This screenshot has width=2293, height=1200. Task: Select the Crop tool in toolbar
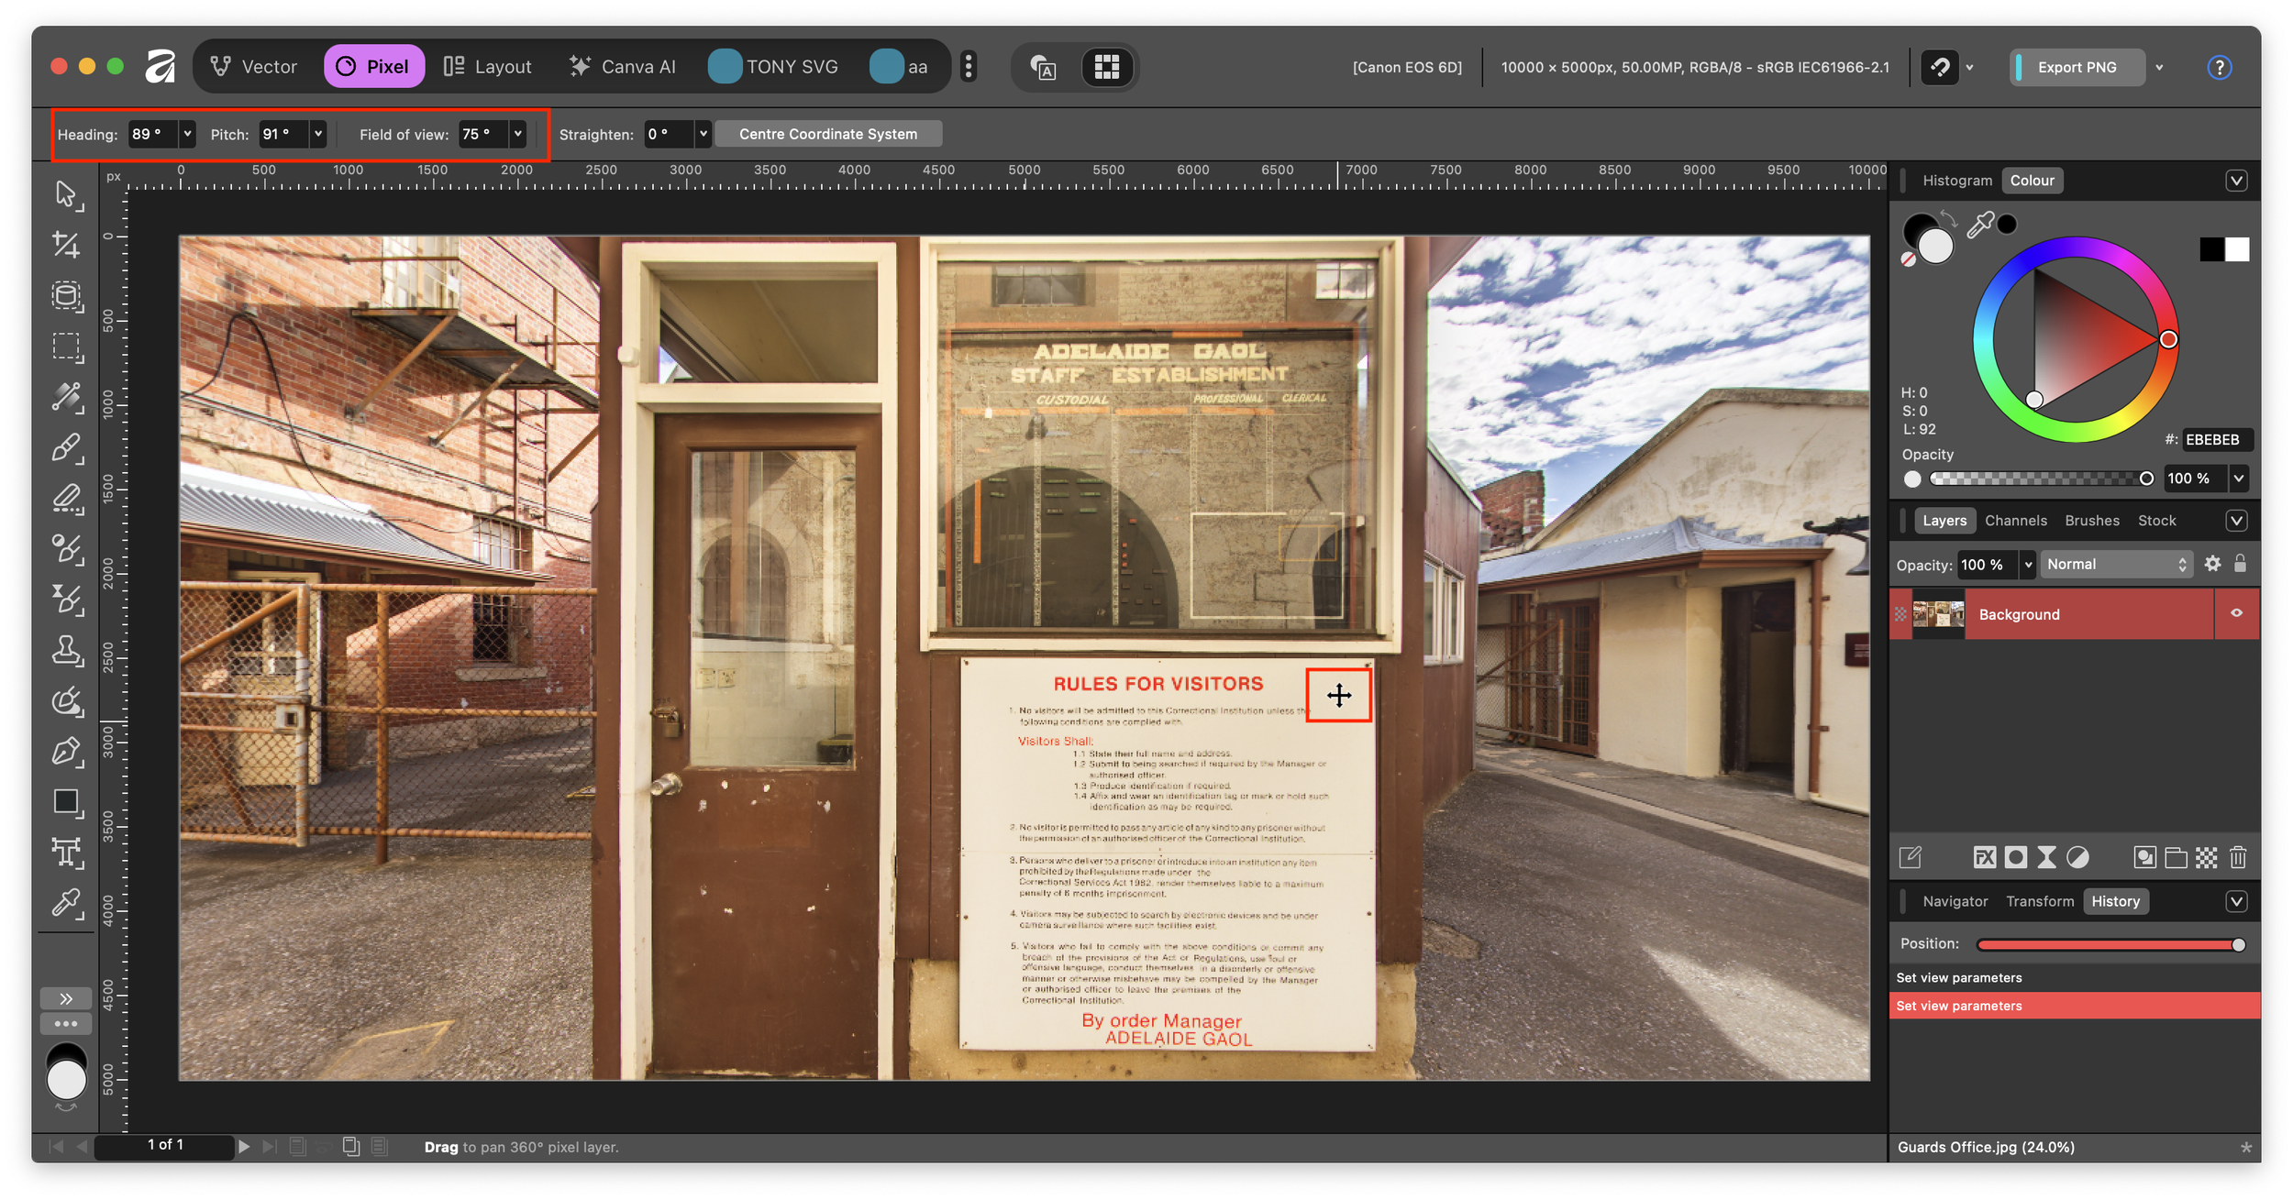[x=66, y=245]
